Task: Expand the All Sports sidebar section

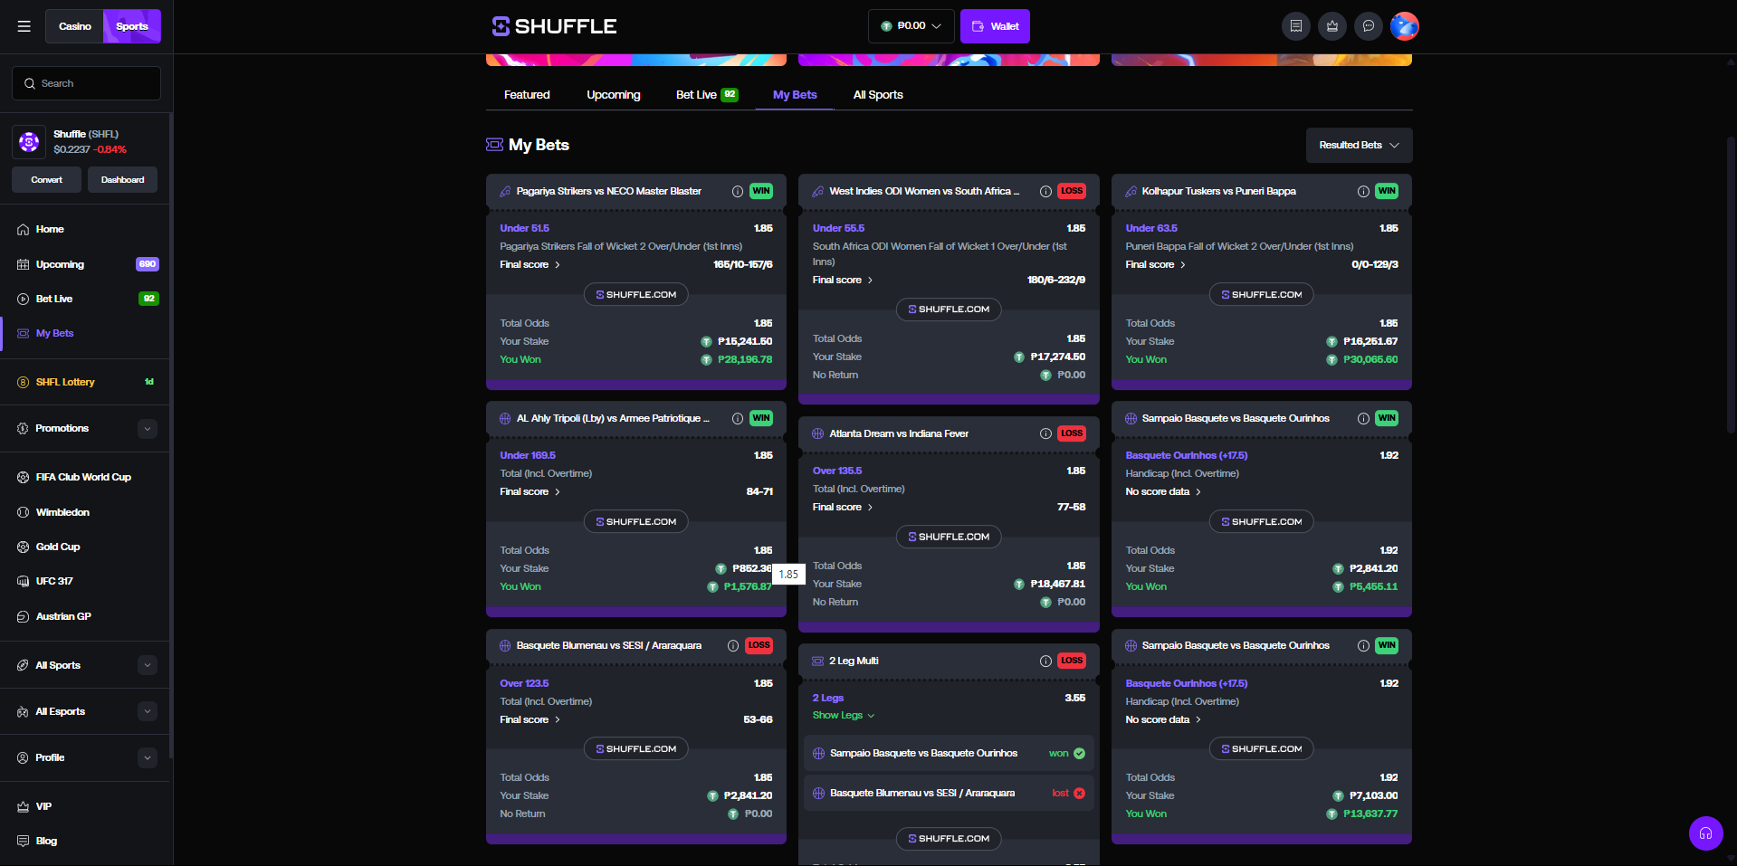Action: click(x=148, y=665)
